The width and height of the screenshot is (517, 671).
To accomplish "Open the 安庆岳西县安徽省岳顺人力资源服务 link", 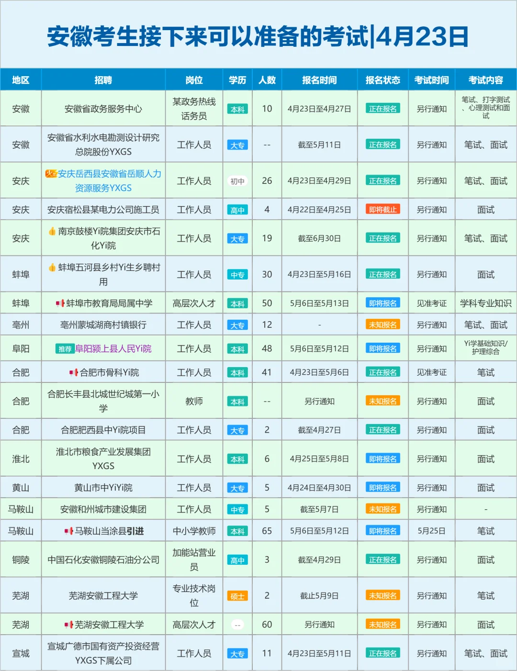I will click(109, 180).
